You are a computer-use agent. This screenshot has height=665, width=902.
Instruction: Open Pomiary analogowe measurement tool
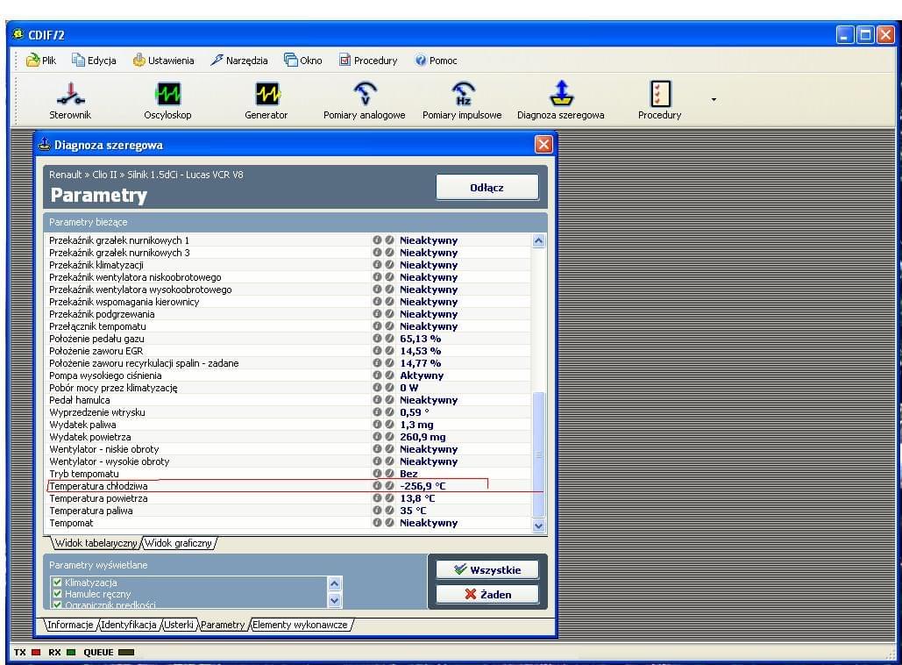click(x=364, y=100)
